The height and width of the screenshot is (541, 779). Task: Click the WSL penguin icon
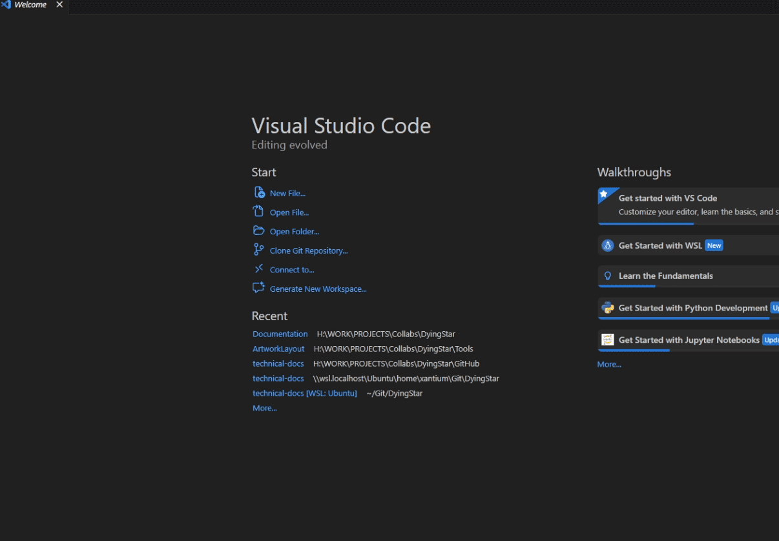point(607,245)
